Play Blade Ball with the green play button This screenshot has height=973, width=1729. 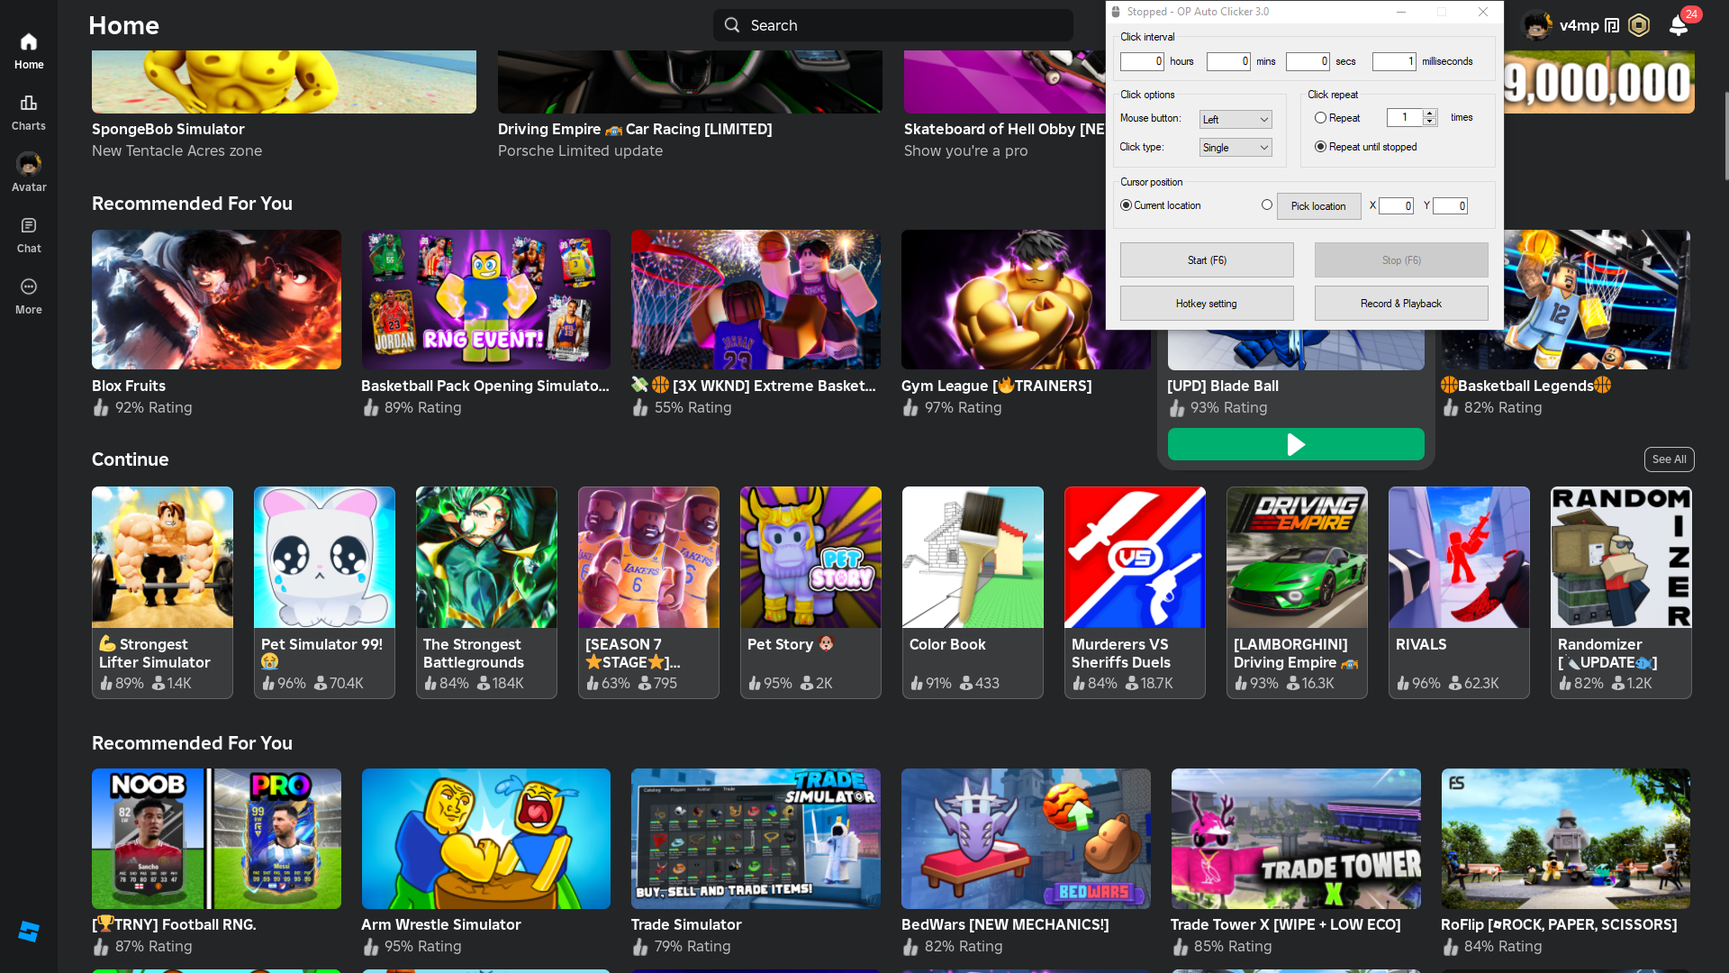1296,444
